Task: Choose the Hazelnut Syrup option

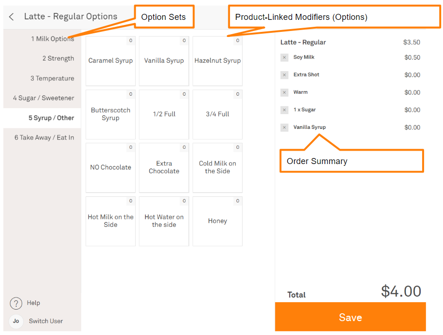Action: coord(218,61)
